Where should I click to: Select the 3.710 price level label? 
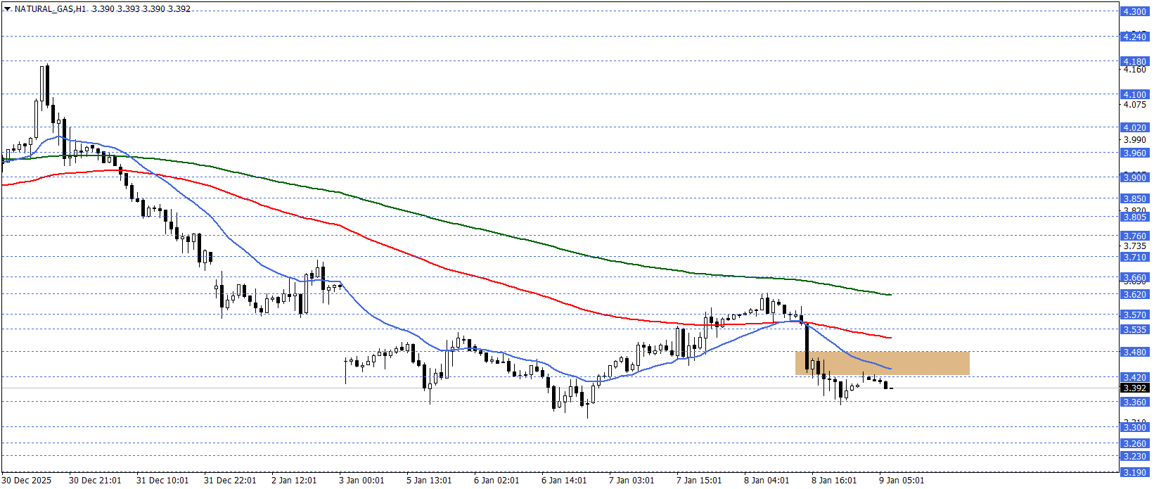1134,258
